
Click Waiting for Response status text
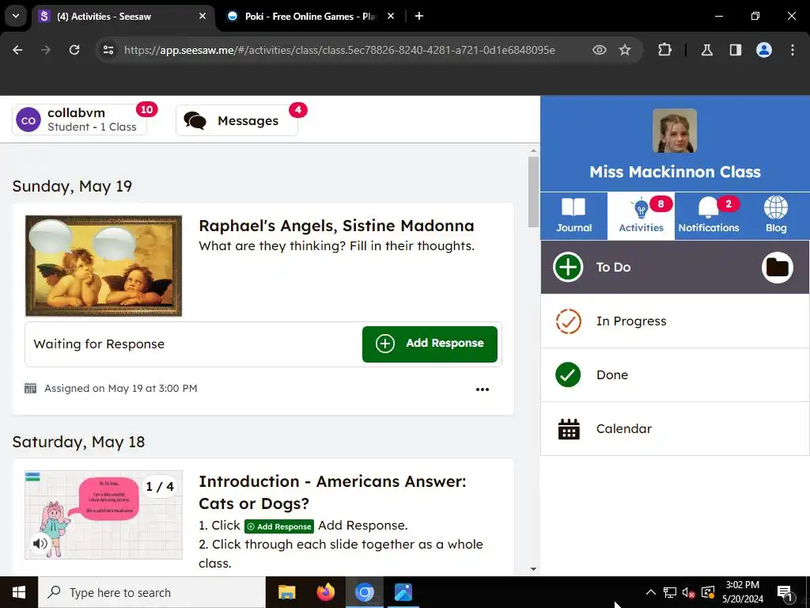(99, 344)
